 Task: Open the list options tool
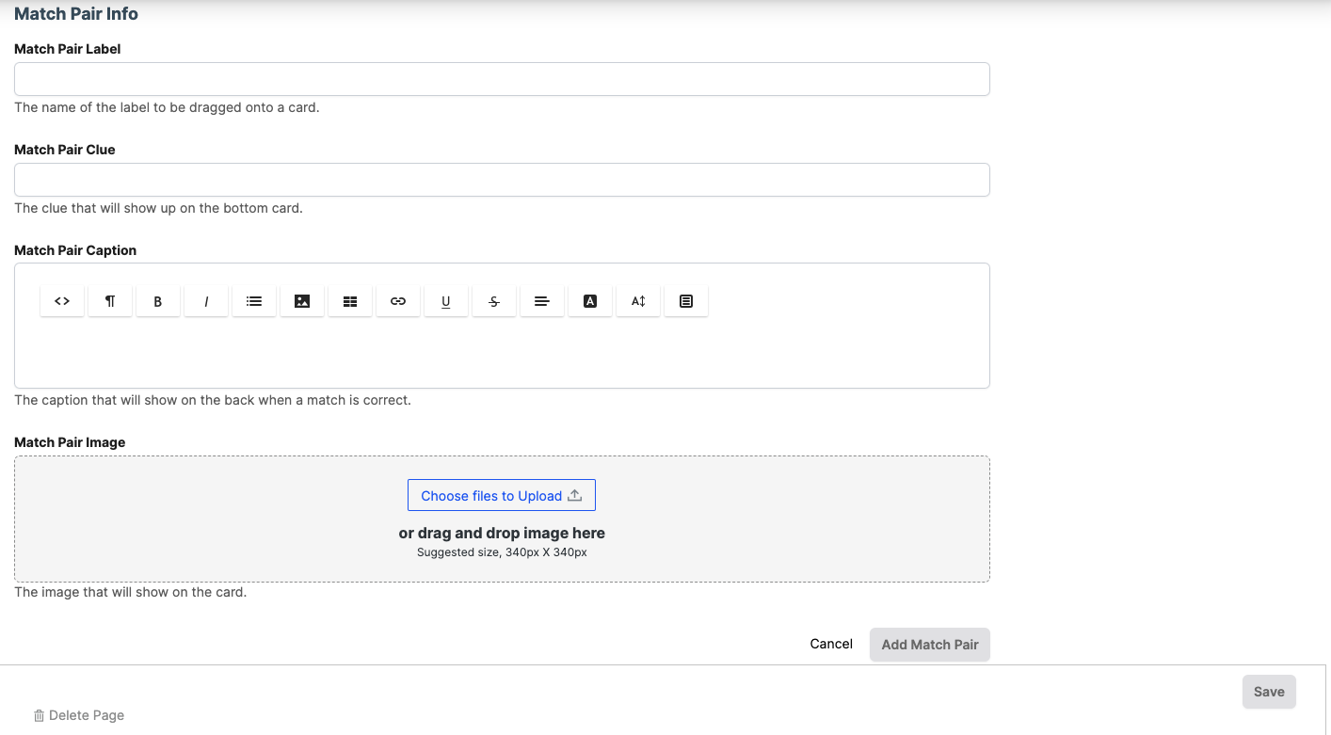tap(254, 301)
